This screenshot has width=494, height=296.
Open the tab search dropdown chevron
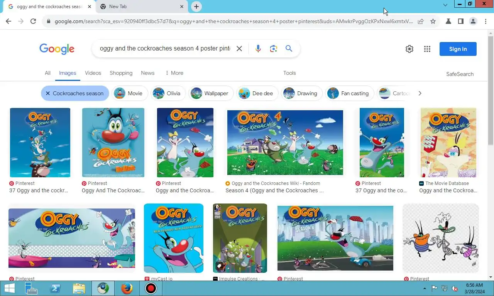click(x=445, y=5)
